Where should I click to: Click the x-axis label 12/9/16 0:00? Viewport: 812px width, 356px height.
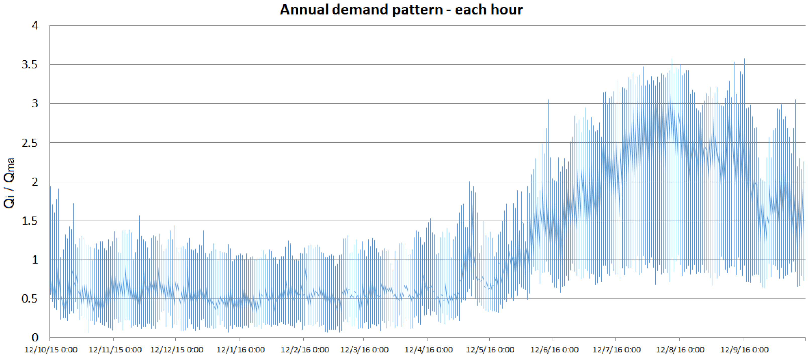pyautogui.click(x=744, y=350)
